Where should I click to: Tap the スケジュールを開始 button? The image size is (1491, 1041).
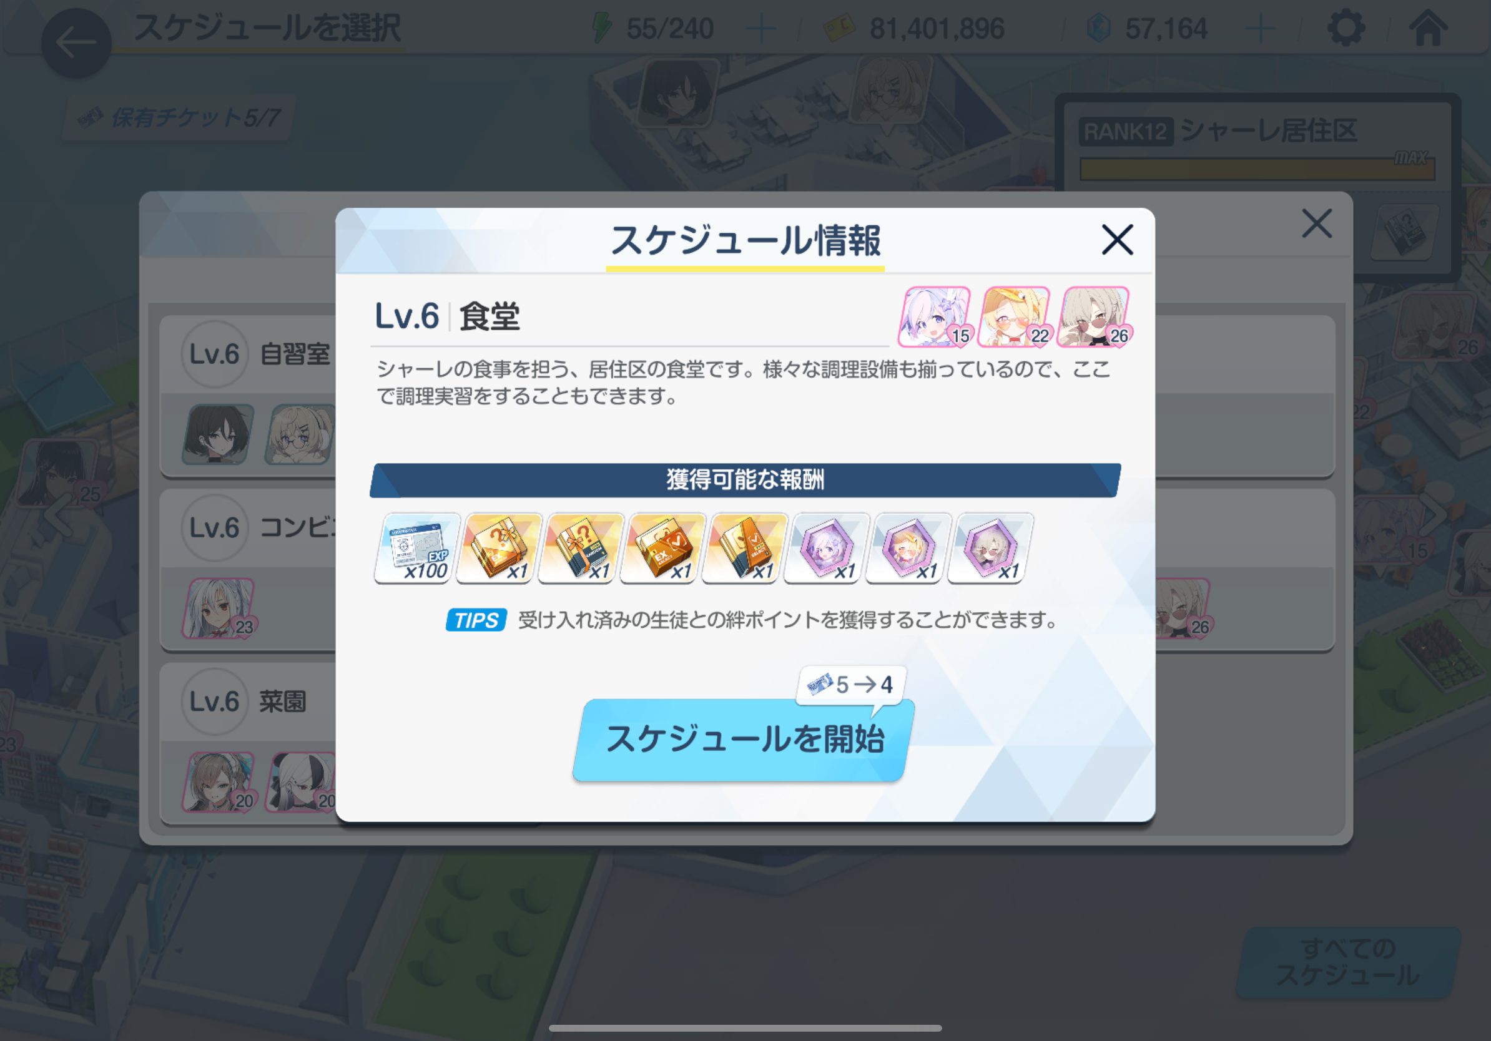pyautogui.click(x=744, y=739)
